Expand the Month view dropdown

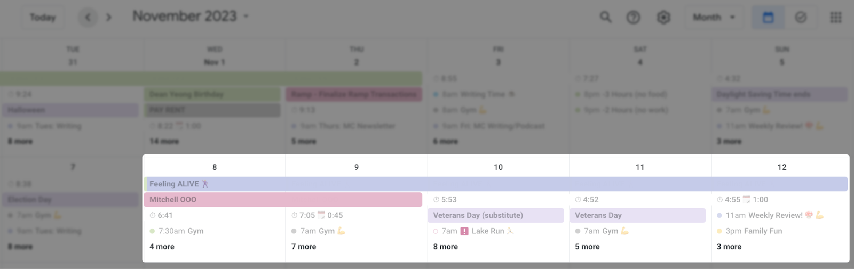coord(714,17)
